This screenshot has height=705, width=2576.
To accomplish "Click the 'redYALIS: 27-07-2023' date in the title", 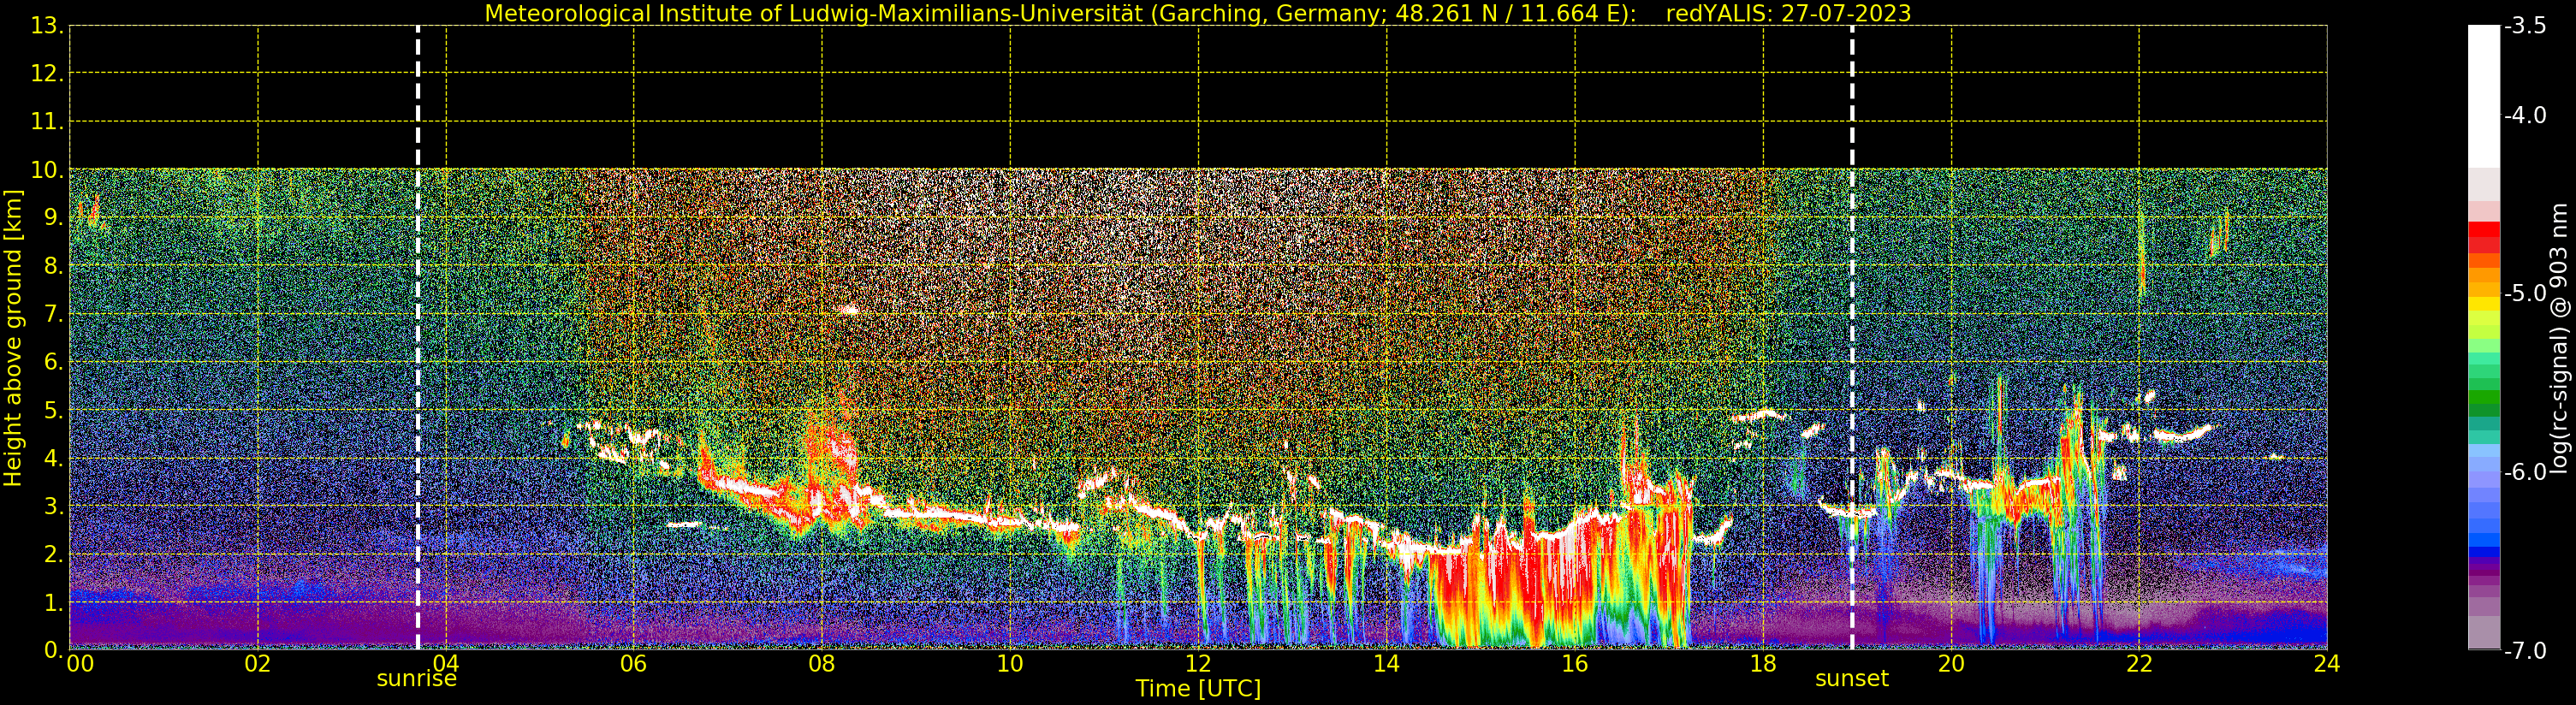I will click(x=1789, y=13).
